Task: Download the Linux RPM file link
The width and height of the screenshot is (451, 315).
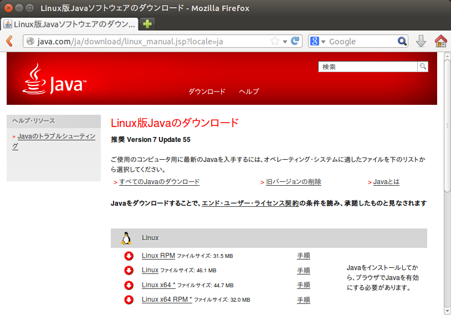Action: [158, 256]
